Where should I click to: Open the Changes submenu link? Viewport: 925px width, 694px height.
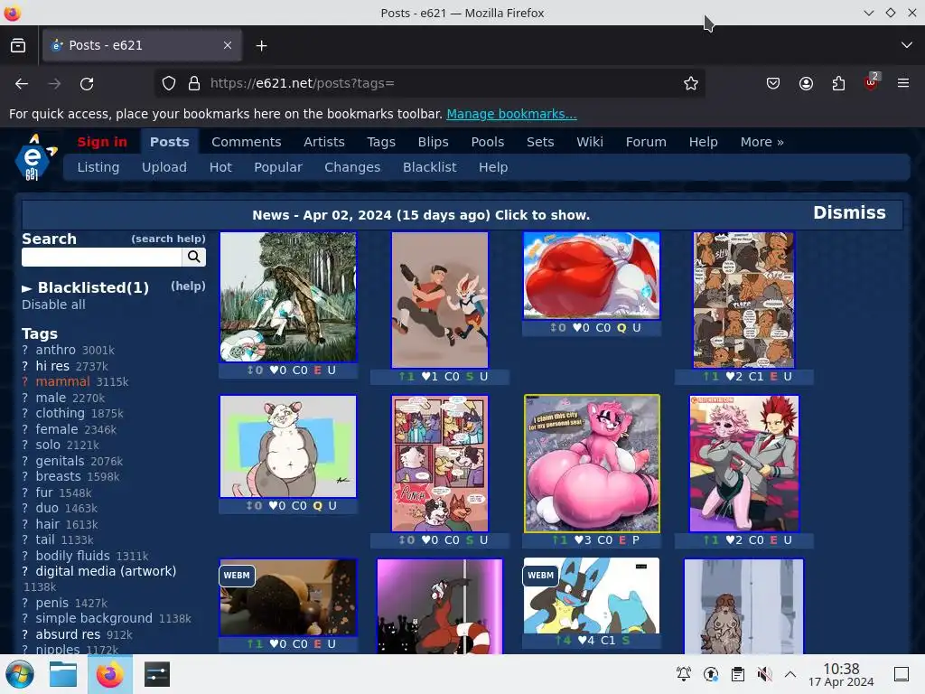click(352, 167)
